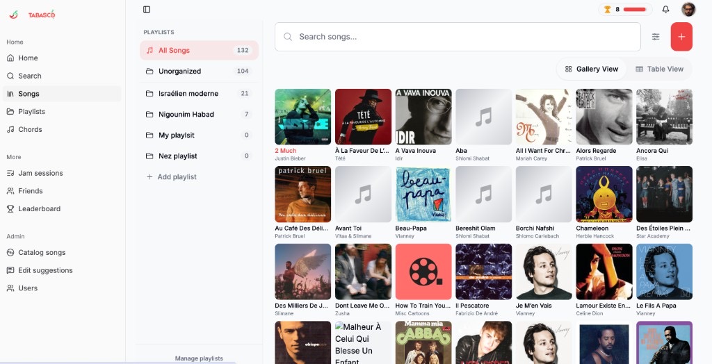This screenshot has width=712, height=364.
Task: Click the Users admin icon
Action: [10, 288]
